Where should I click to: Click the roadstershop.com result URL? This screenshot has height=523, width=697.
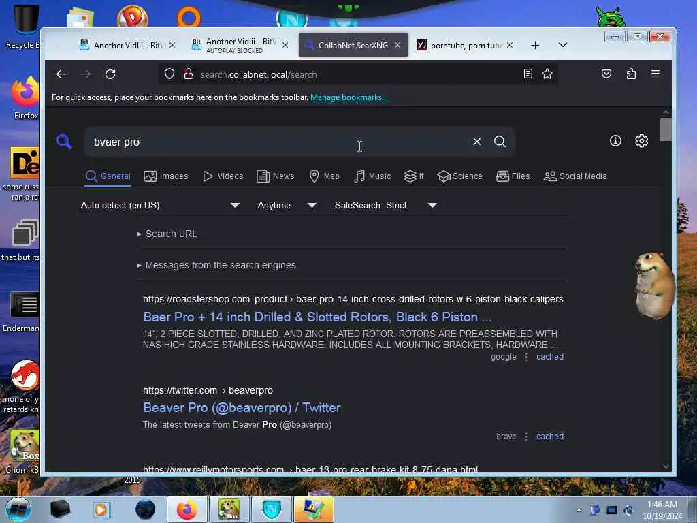click(353, 300)
